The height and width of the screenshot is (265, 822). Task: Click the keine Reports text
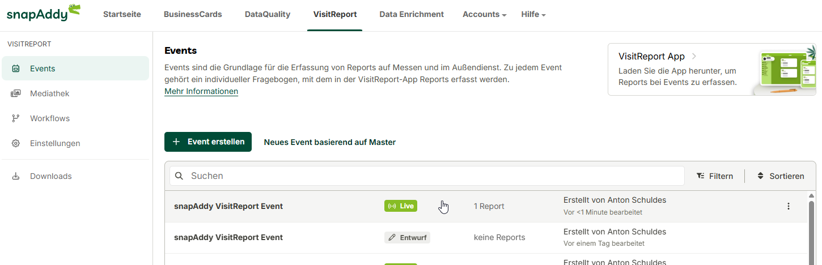click(x=499, y=237)
